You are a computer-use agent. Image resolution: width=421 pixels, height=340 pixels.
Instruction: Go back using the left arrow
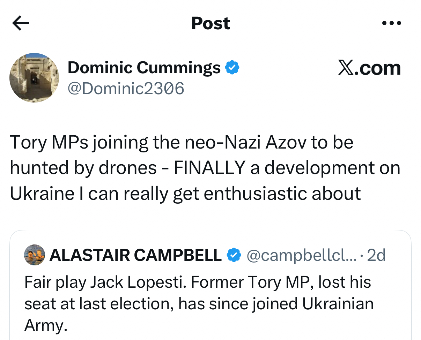[x=21, y=24]
